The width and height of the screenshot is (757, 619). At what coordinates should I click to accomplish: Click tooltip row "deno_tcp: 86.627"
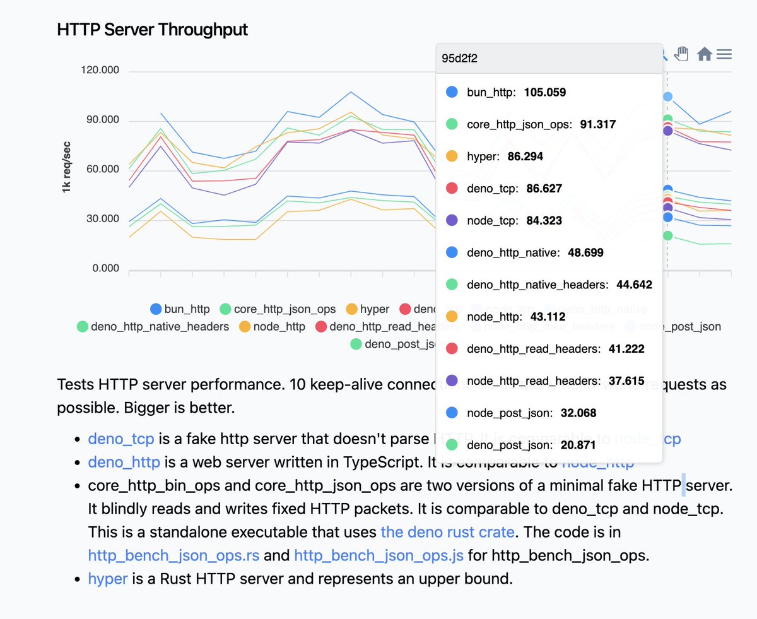click(x=549, y=189)
